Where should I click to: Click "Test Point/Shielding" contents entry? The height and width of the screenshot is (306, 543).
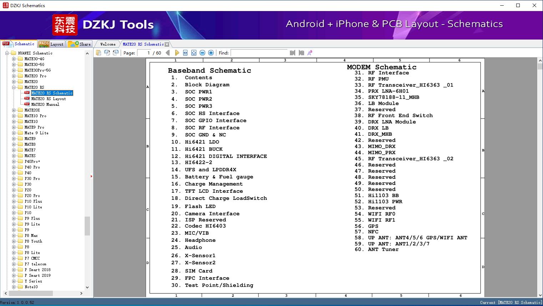click(x=219, y=285)
